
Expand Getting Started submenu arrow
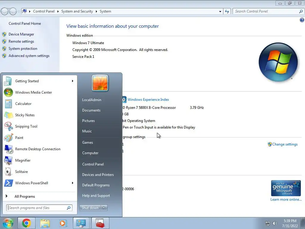(x=73, y=81)
